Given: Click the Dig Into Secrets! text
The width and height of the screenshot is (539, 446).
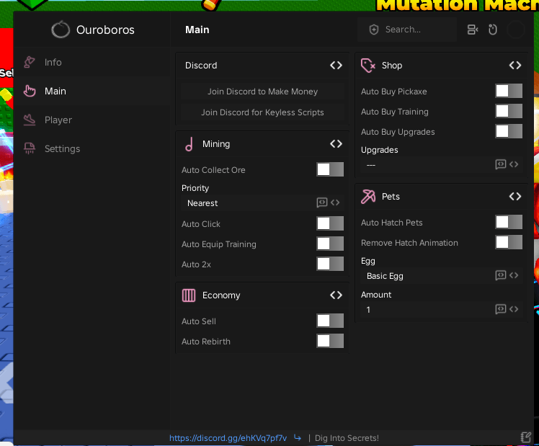Looking at the screenshot, I should (347, 438).
